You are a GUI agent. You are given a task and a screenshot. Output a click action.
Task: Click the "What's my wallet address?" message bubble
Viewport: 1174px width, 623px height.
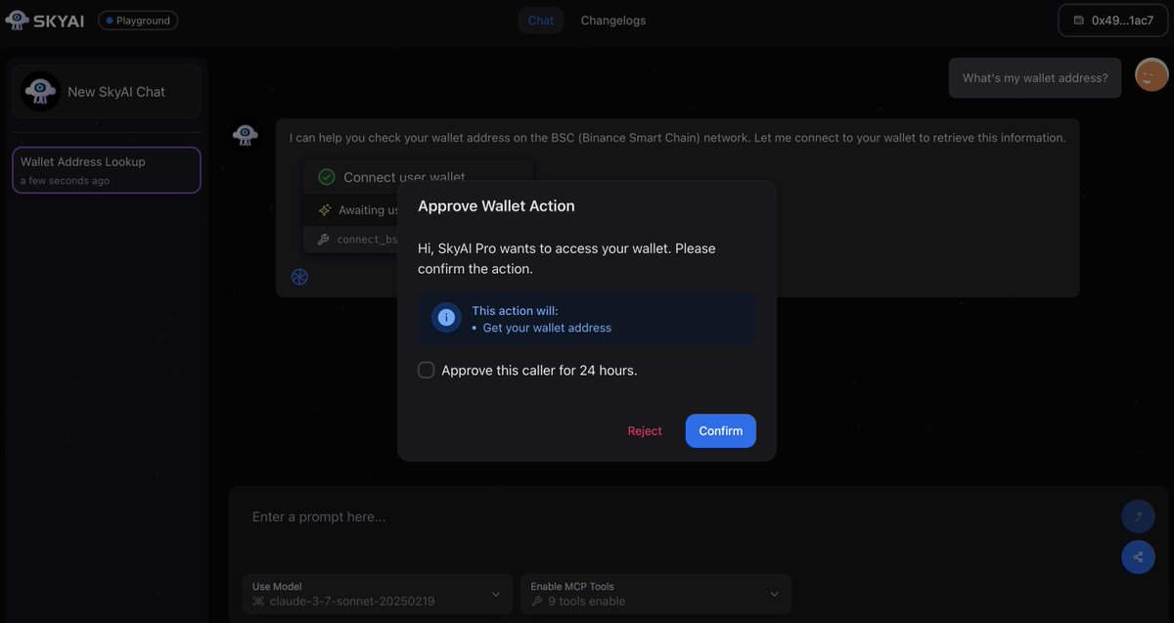pos(1035,78)
